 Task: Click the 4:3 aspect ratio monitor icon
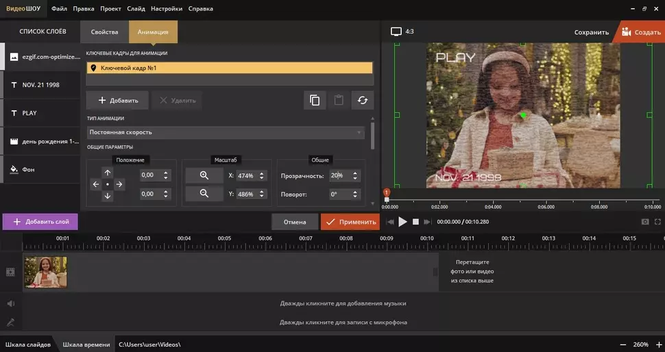[396, 32]
